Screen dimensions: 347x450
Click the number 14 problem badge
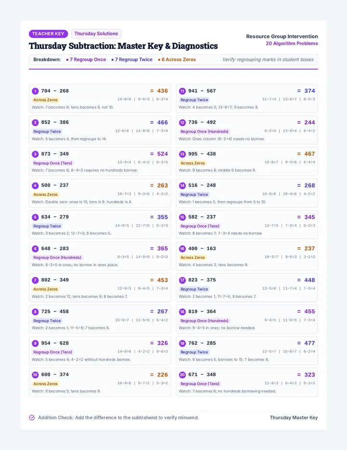(182, 186)
